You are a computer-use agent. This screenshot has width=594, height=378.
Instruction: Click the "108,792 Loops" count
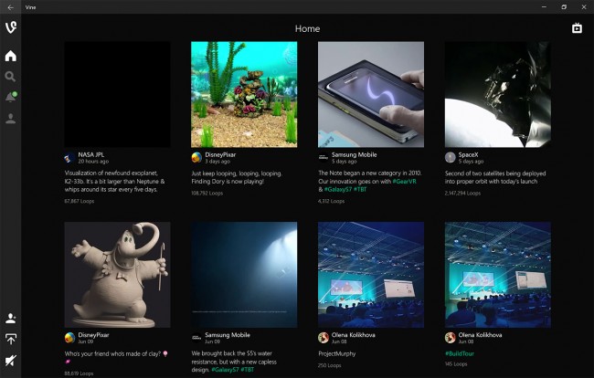207,193
